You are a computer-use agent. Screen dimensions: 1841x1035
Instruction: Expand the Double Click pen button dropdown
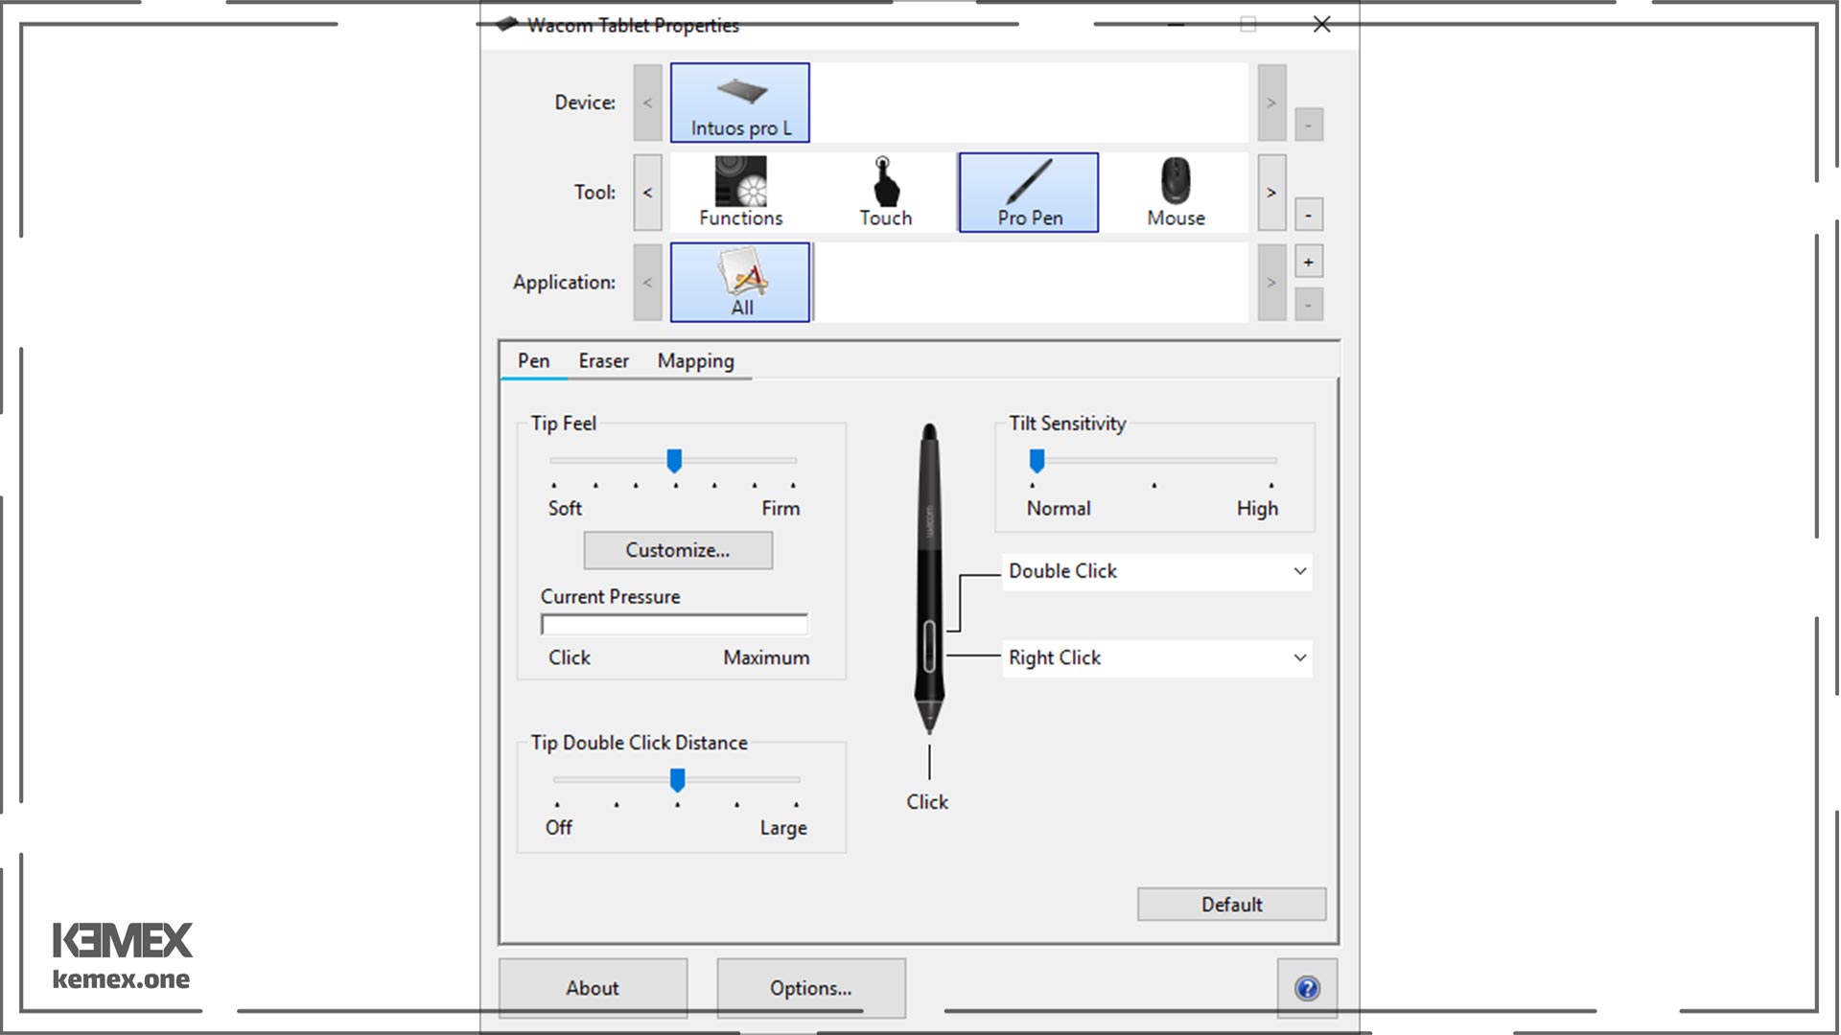tap(1157, 571)
